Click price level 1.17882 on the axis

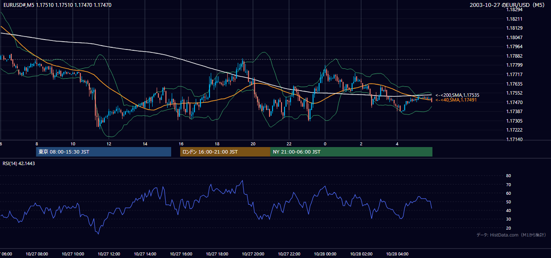click(x=514, y=56)
